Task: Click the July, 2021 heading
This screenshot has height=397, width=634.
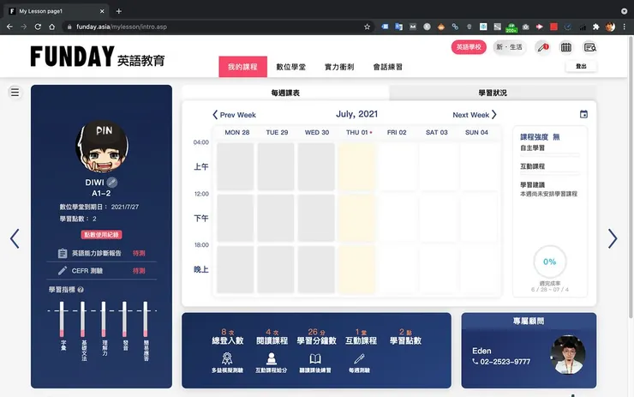Action: click(x=356, y=114)
